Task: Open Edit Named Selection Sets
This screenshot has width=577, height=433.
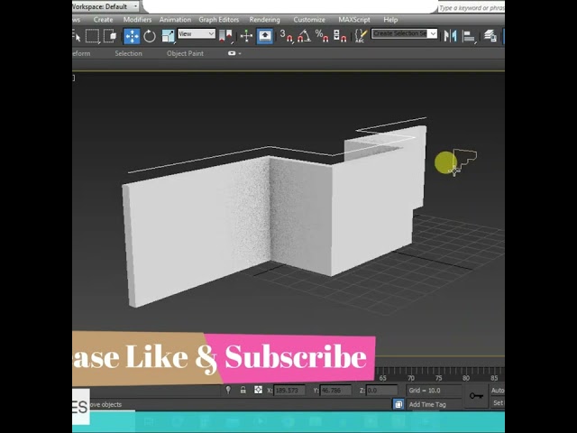Action: click(x=361, y=36)
